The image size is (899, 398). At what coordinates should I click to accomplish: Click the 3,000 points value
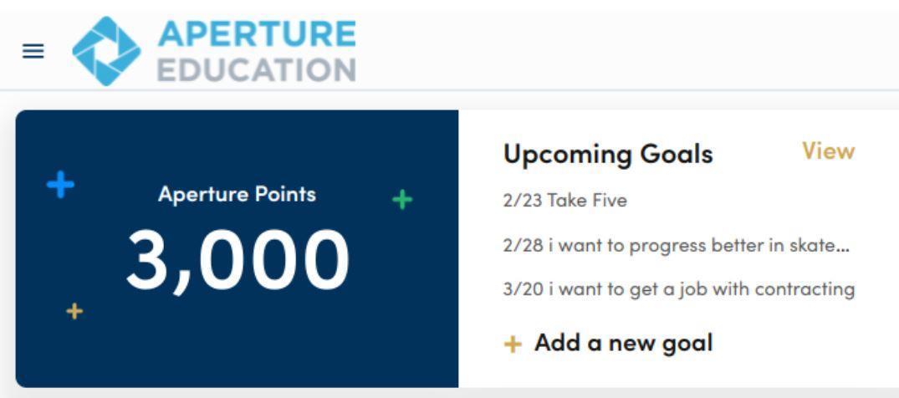(x=238, y=259)
